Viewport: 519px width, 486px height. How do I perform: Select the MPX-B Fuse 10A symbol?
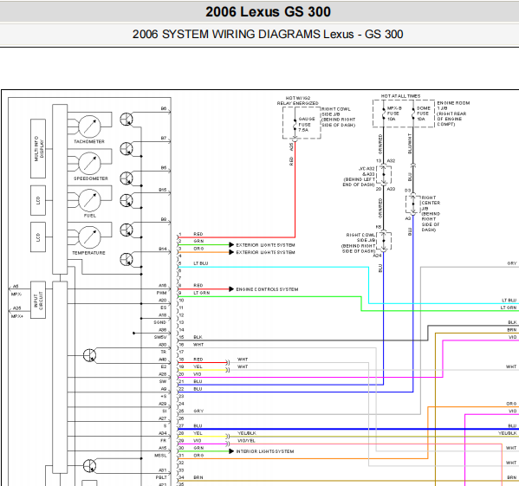coord(384,113)
